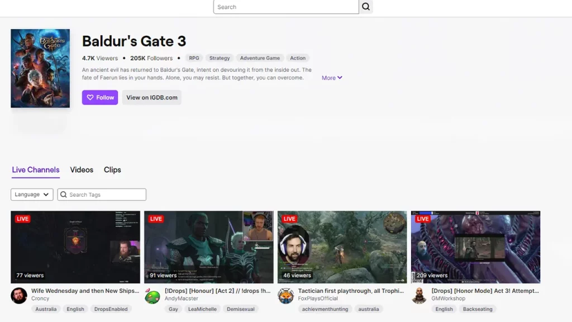Switch to the Clips tab
Viewport: 572px width, 322px height.
click(x=112, y=170)
